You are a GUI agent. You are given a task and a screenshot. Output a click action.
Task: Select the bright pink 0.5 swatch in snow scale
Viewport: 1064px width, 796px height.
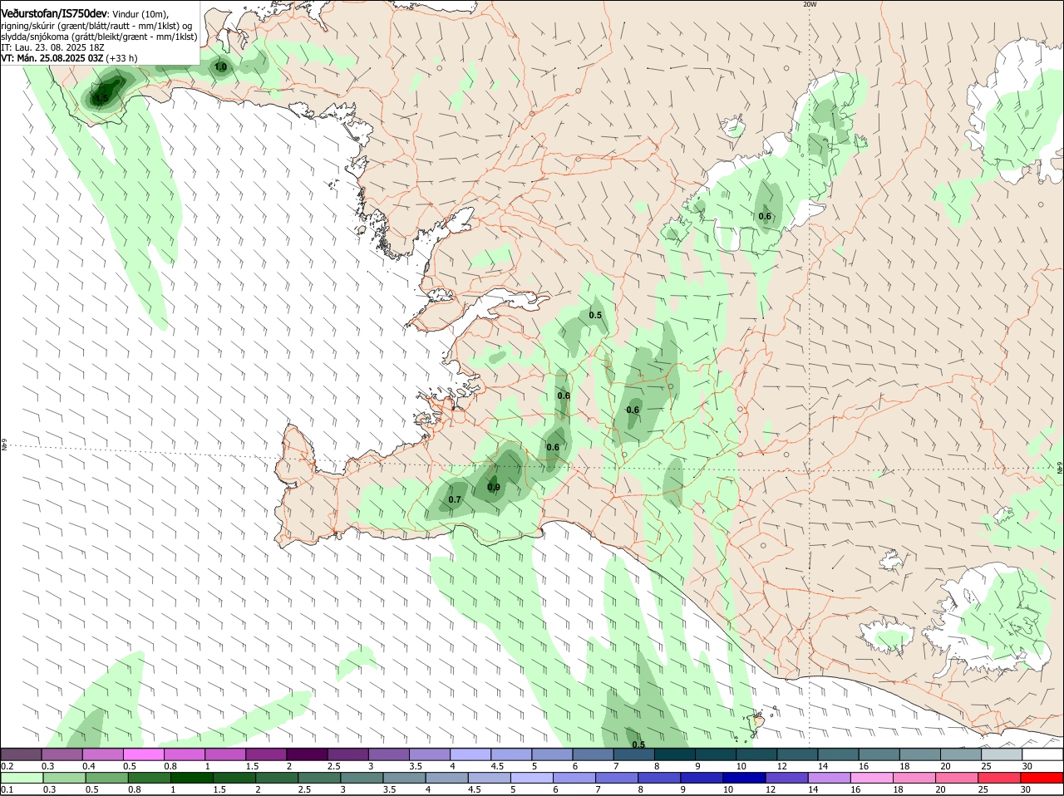pyautogui.click(x=144, y=754)
